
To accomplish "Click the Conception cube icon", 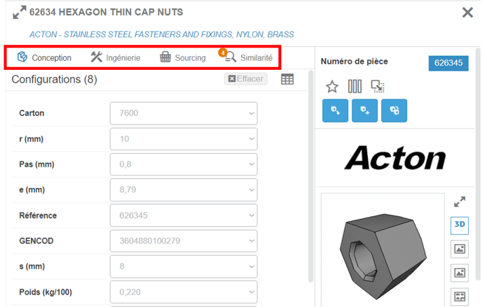I will point(22,57).
